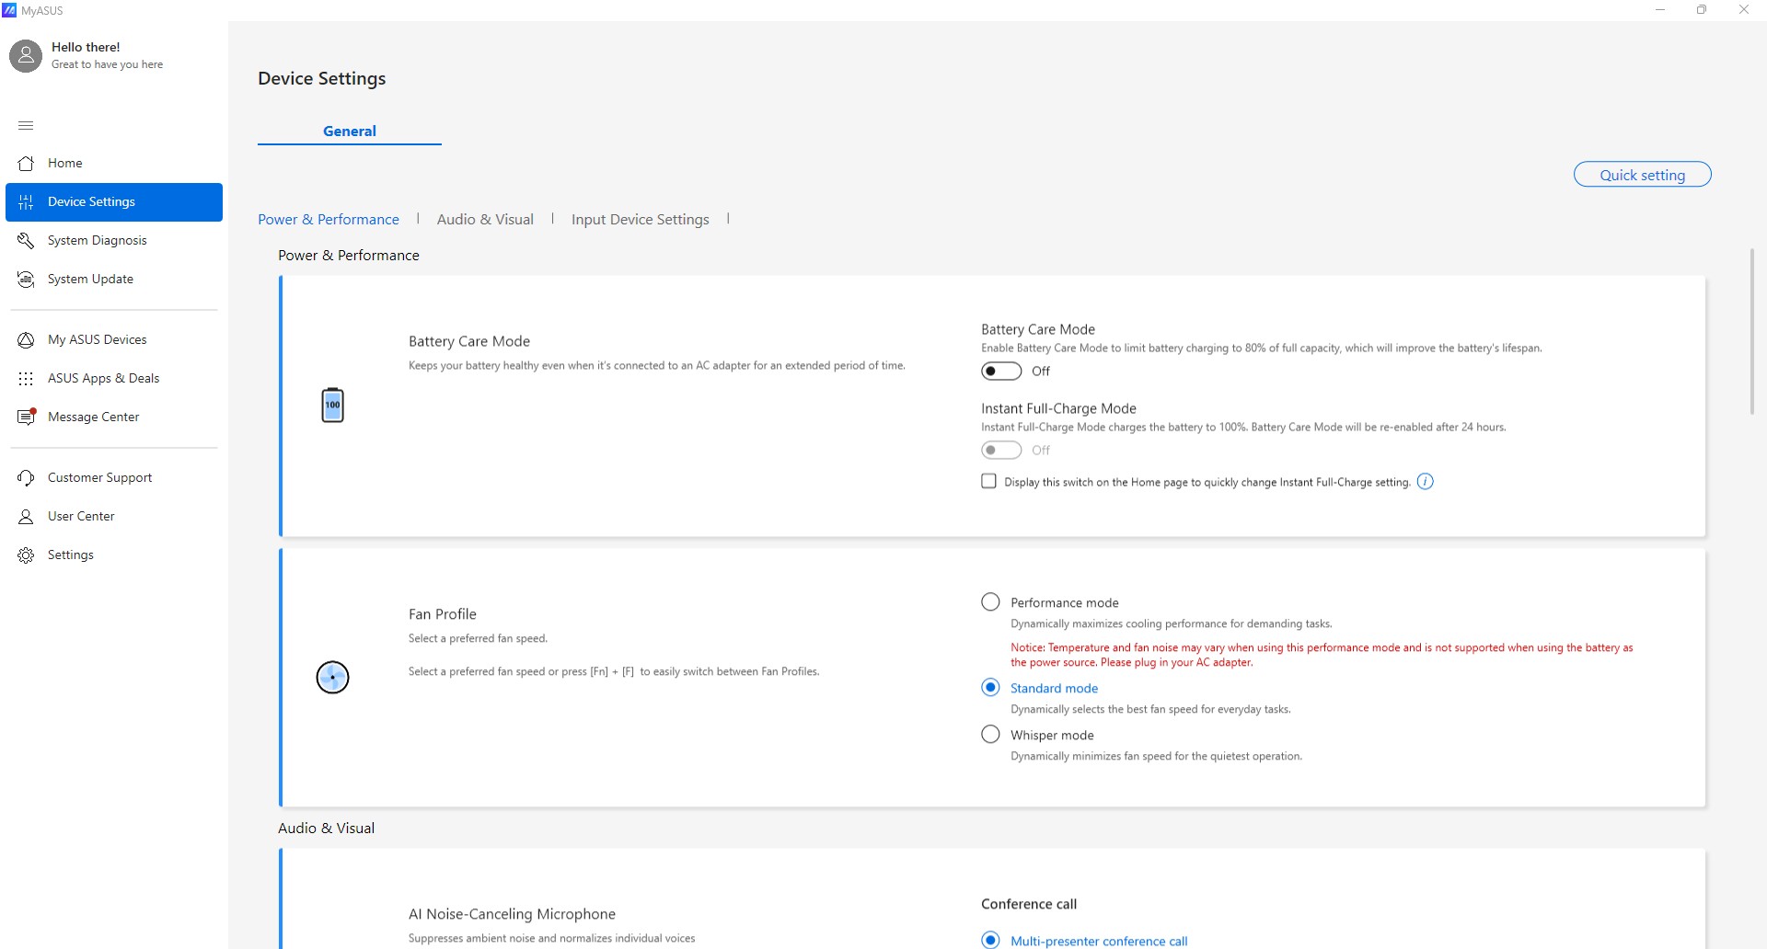The image size is (1767, 949).
Task: Open User Center page
Action: (x=81, y=517)
